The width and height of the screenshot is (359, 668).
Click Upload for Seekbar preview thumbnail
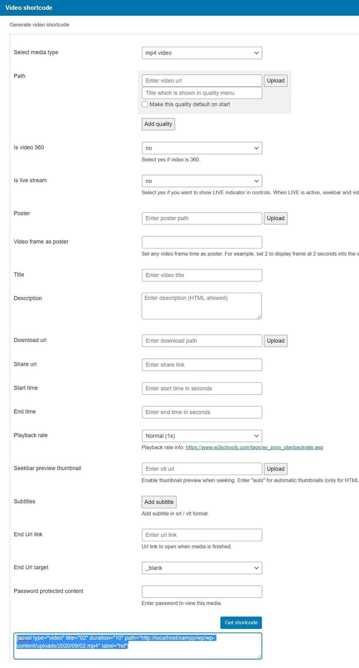276,469
